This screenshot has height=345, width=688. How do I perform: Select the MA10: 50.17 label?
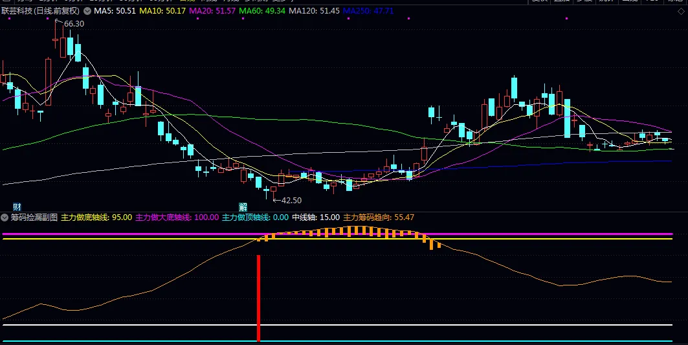tap(162, 11)
